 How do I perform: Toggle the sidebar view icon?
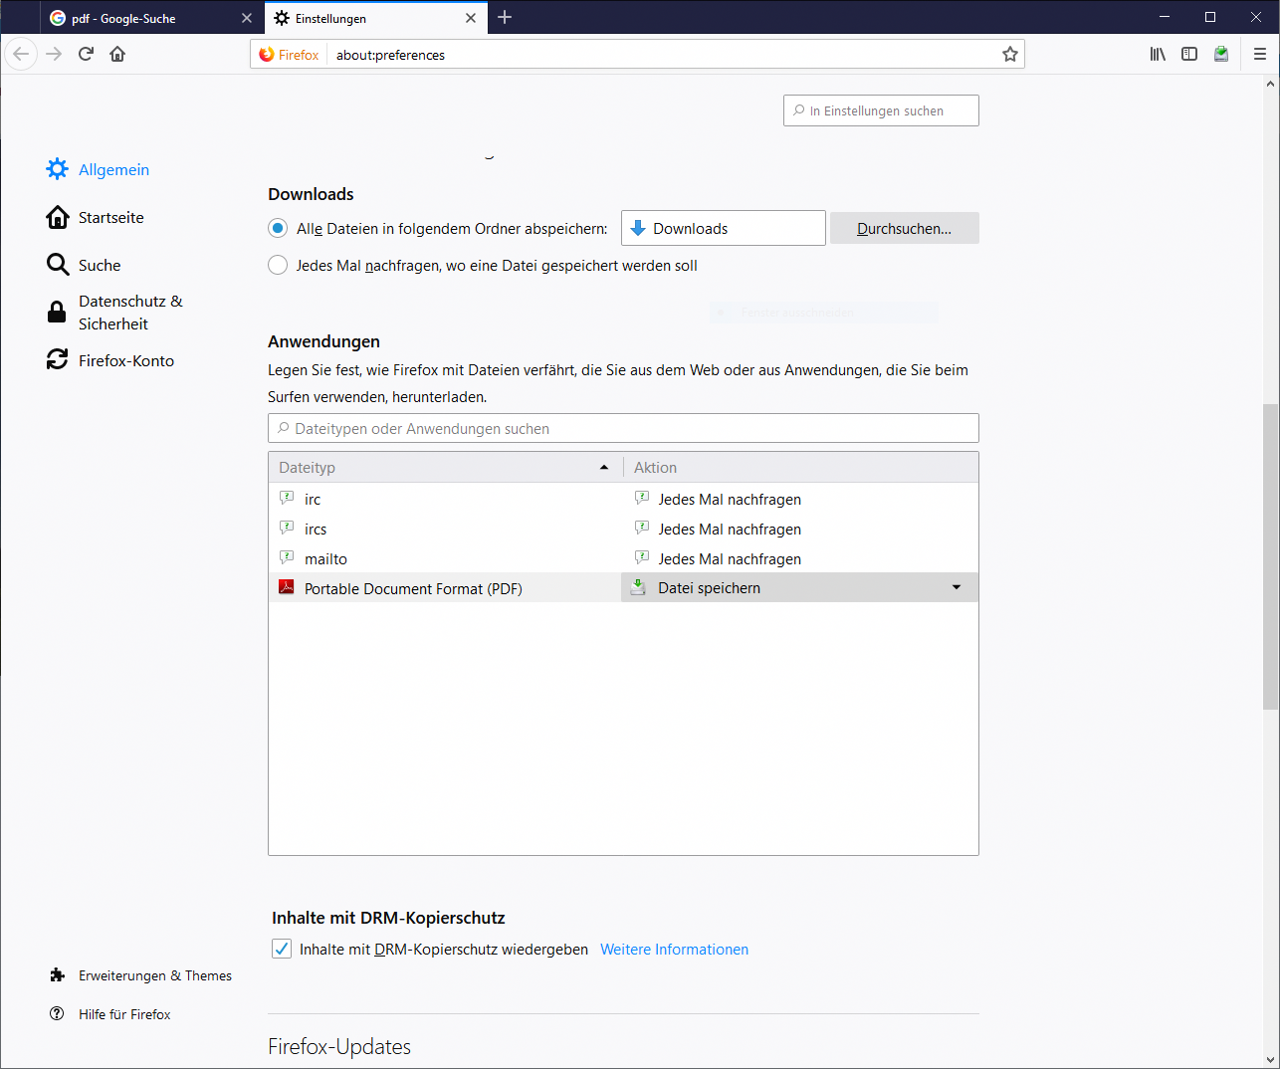[x=1189, y=54]
